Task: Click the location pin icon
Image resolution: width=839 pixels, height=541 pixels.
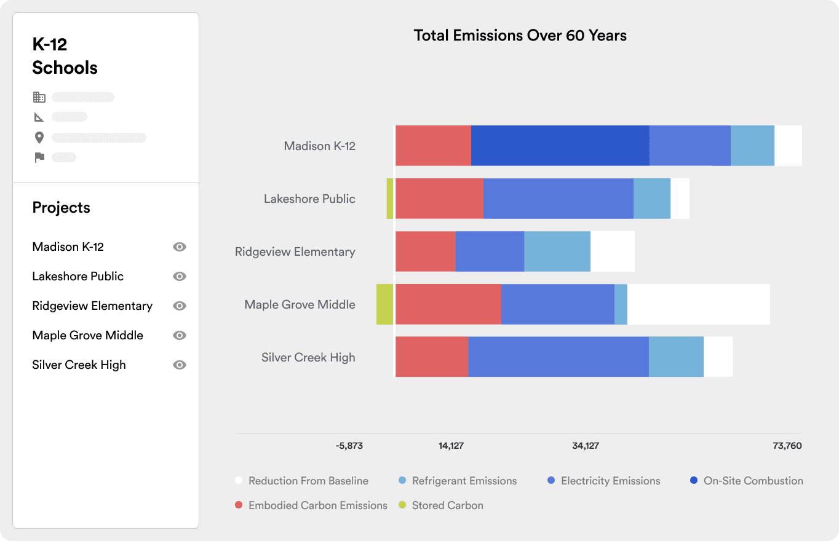Action: pyautogui.click(x=39, y=138)
